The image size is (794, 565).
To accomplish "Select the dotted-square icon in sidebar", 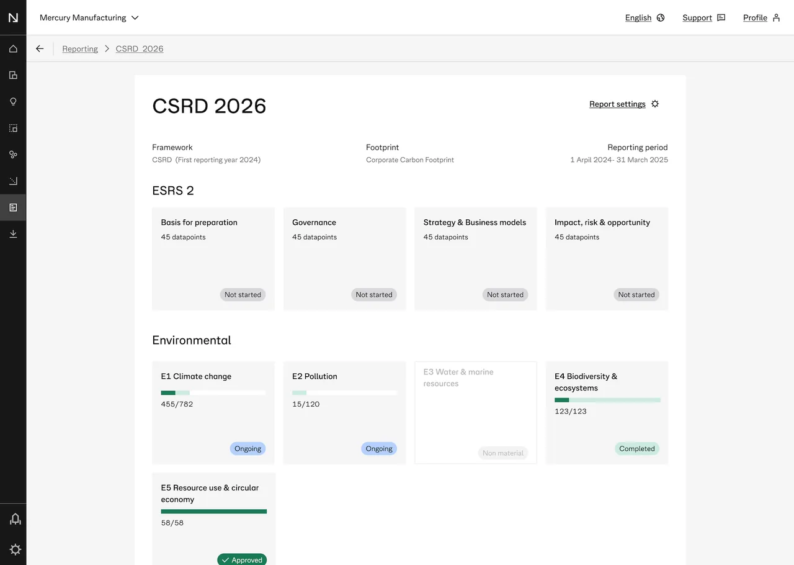I will click(13, 128).
